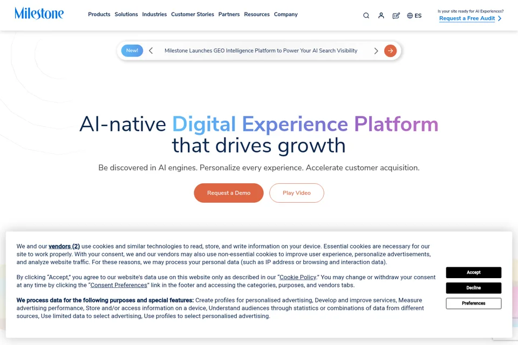Show previous announcement with left chevron

[151, 51]
